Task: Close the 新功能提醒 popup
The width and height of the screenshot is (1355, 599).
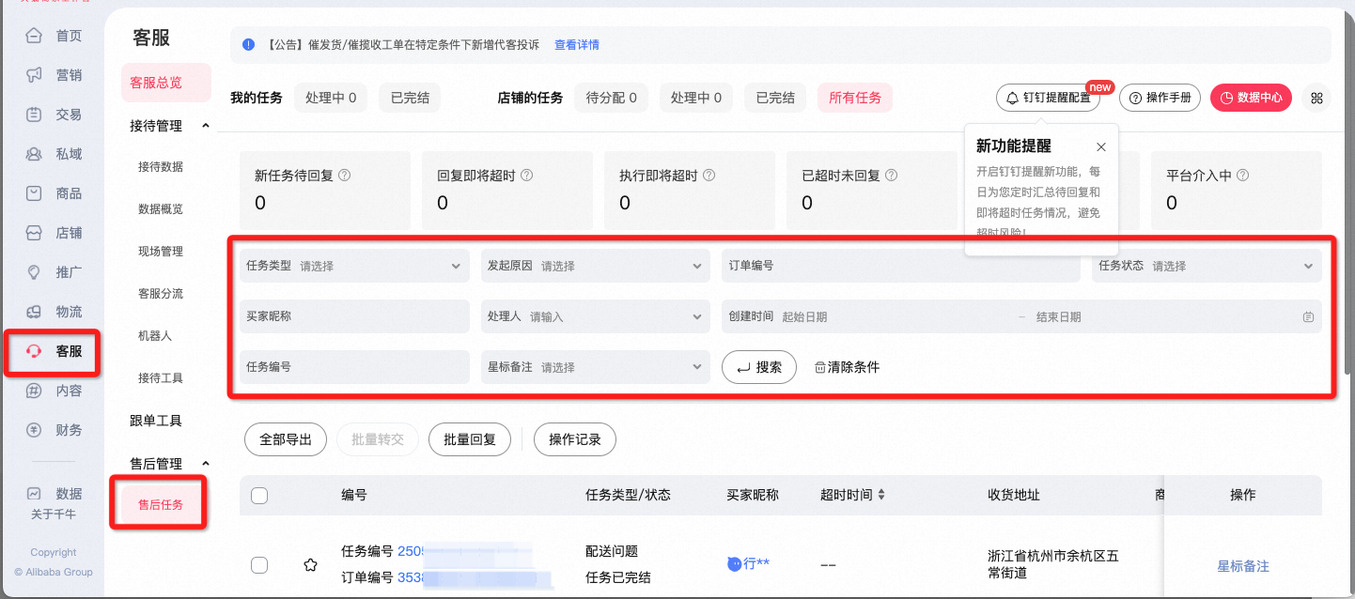Action: pyautogui.click(x=1101, y=147)
